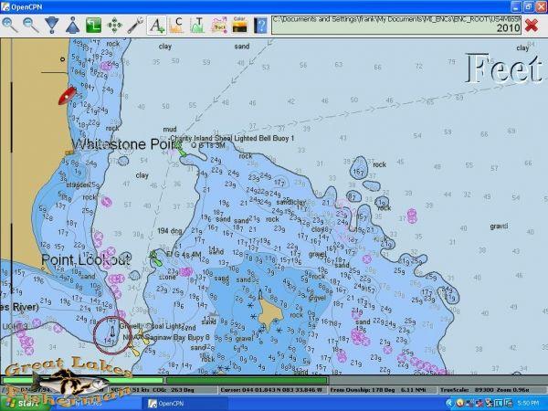Toggle the Currents display (C icon)
548x411 pixels.
(x=178, y=26)
